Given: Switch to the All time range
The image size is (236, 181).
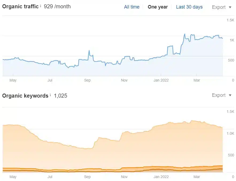Looking at the screenshot, I should point(131,7).
